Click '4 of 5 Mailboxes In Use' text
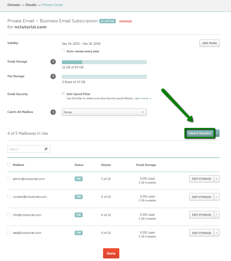This screenshot has height=261, width=231. coord(28,133)
